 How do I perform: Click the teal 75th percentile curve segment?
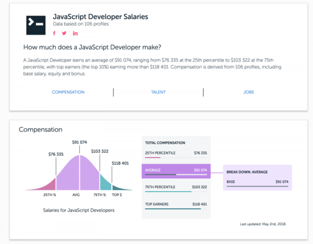pyautogui.click(x=105, y=182)
